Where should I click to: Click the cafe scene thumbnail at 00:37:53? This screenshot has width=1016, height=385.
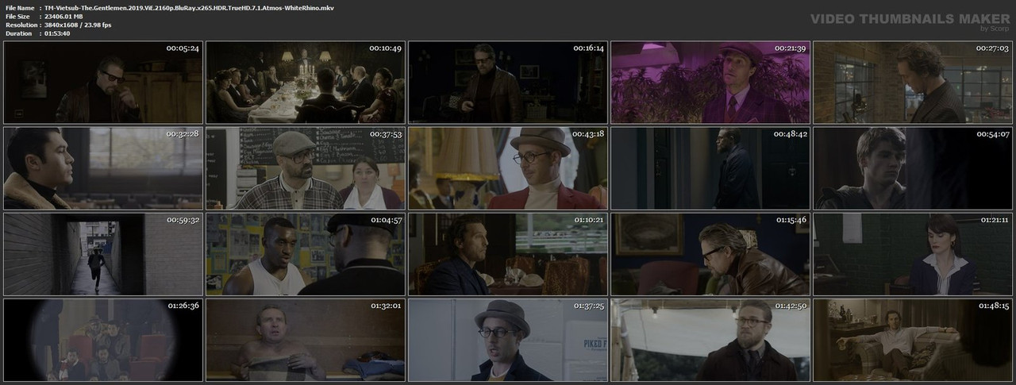306,167
